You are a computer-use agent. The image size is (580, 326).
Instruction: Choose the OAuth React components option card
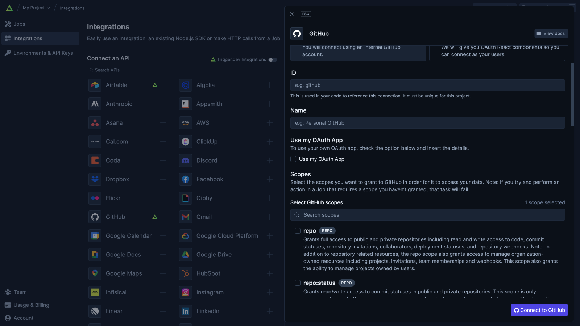tap(497, 53)
